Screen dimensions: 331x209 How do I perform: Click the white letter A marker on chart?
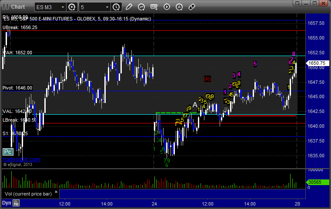[x=195, y=105]
